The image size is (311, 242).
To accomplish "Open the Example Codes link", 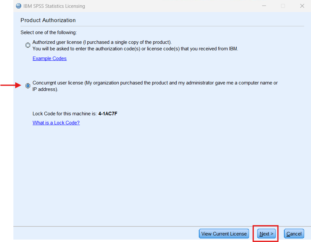I will point(50,58).
